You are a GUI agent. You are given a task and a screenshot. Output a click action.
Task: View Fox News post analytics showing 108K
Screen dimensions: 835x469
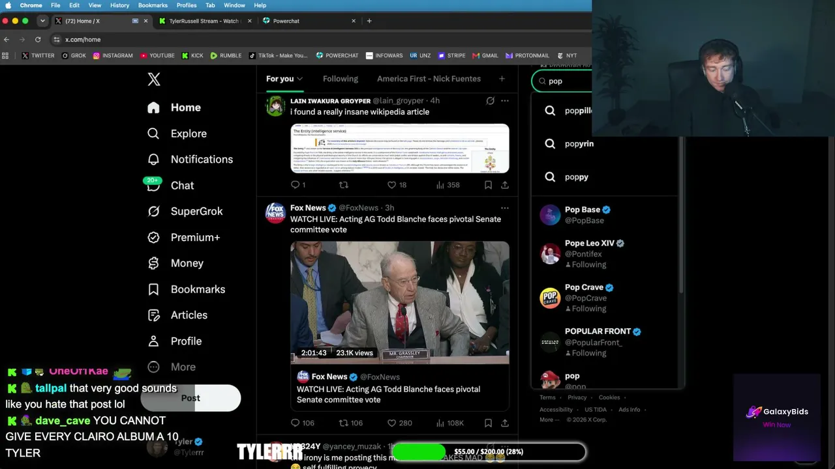click(x=449, y=423)
